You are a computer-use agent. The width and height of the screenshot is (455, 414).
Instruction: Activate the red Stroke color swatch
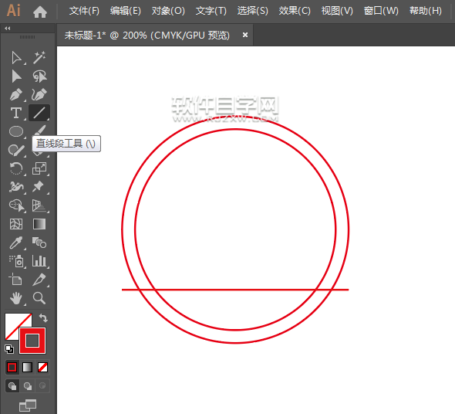coord(32,341)
